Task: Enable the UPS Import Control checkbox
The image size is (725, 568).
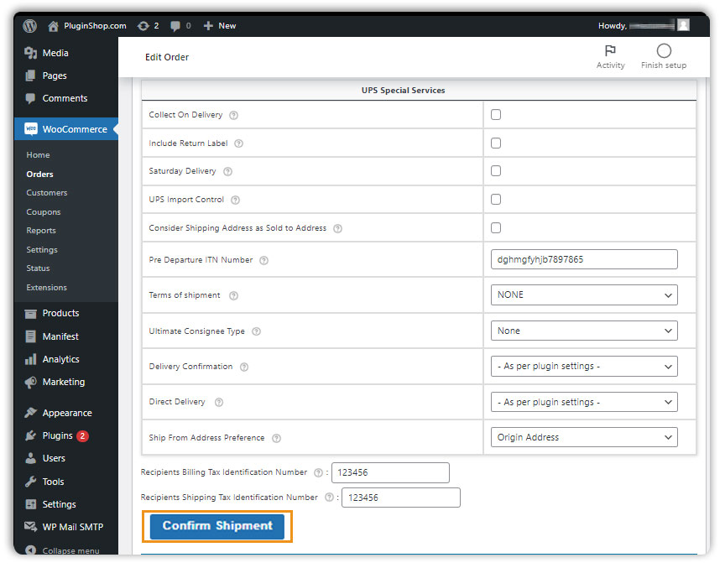Action: [x=496, y=200]
